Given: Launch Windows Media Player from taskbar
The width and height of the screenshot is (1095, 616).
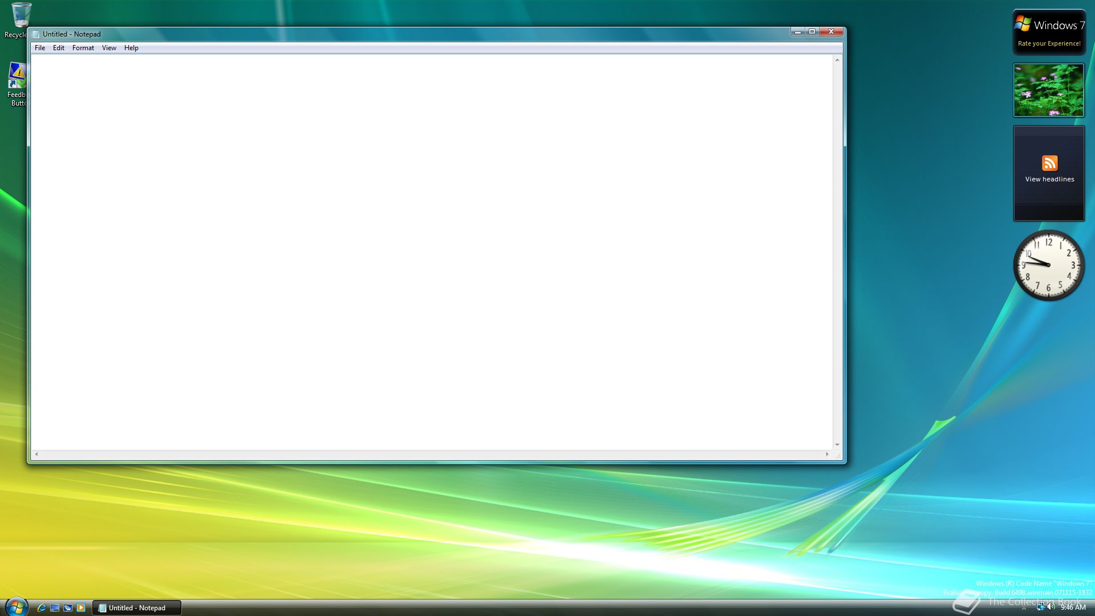Looking at the screenshot, I should [x=81, y=608].
